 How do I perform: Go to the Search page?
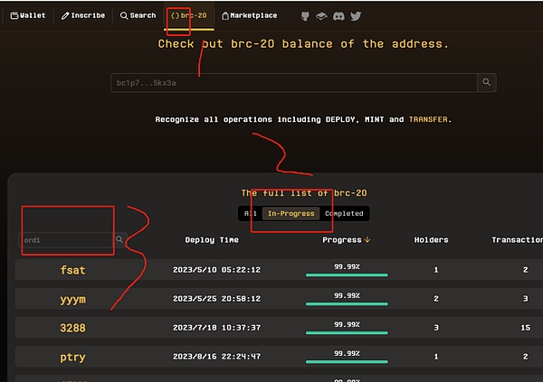(138, 15)
